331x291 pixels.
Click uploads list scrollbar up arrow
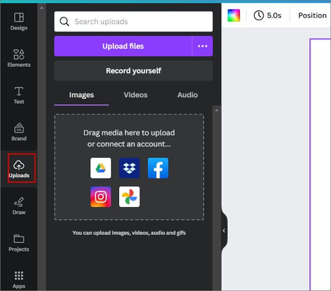pos(217,110)
